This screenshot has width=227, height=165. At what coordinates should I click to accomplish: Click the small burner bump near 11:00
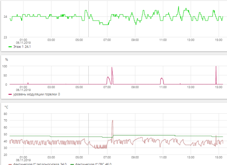coord(162,79)
